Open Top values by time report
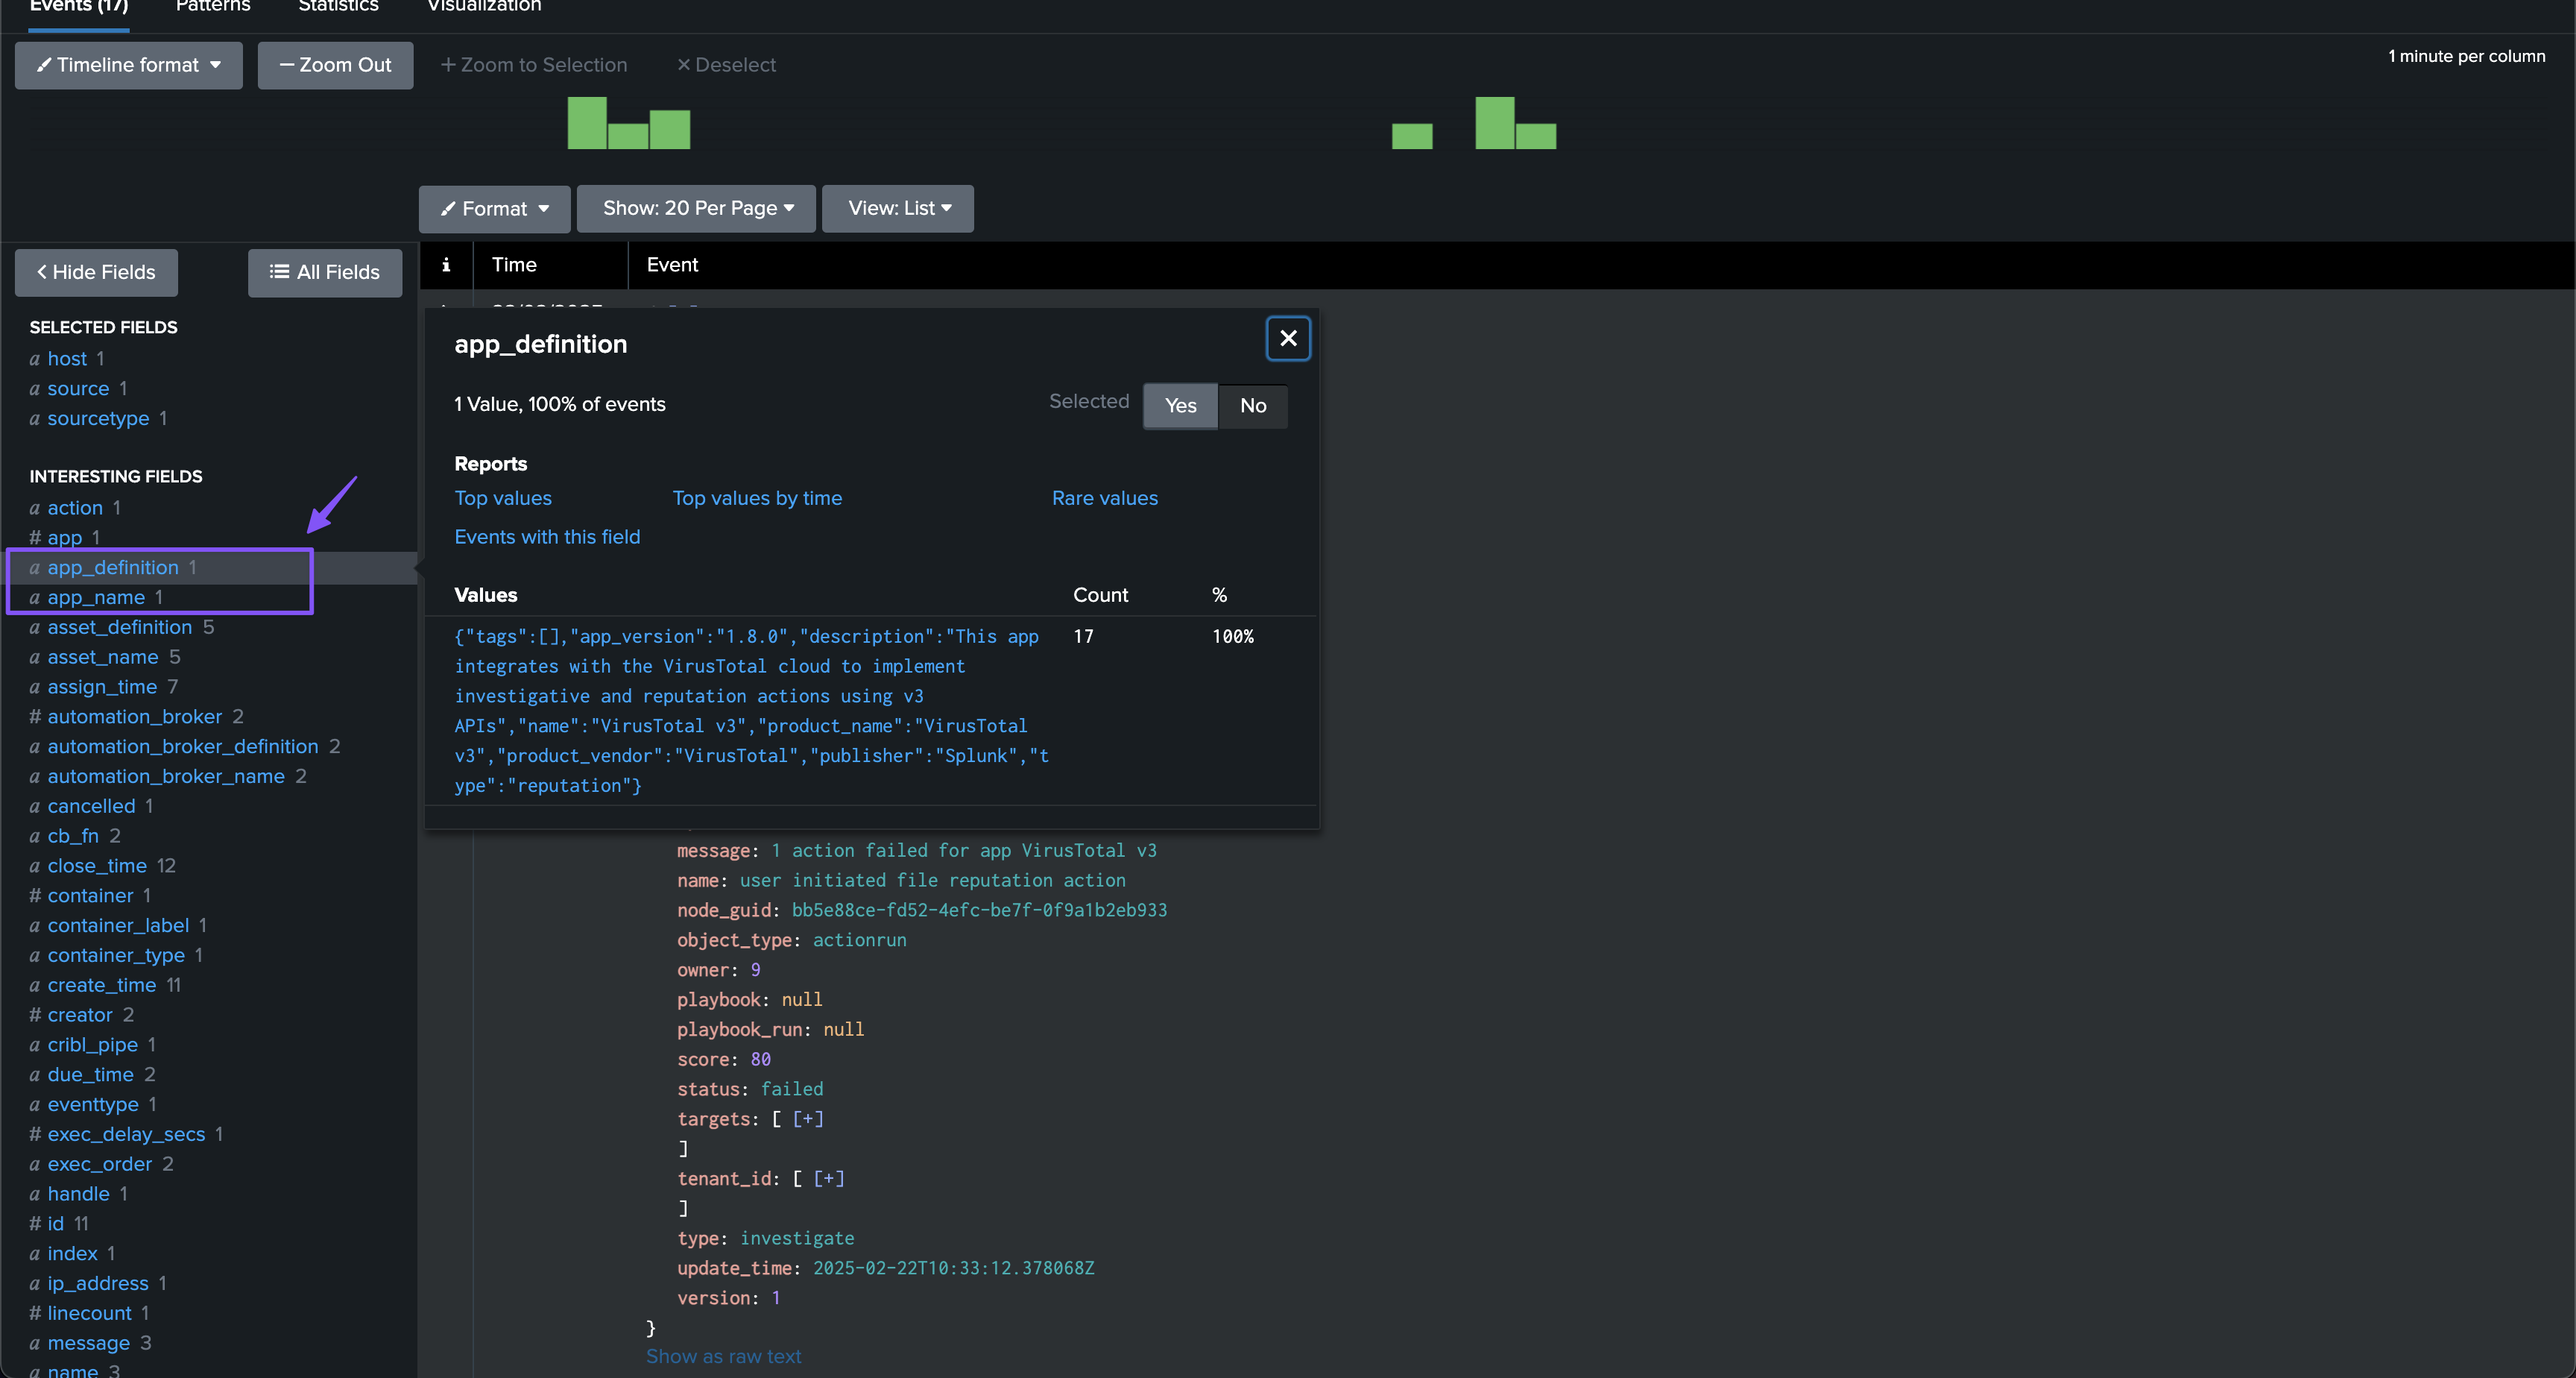The image size is (2576, 1378). (x=757, y=498)
